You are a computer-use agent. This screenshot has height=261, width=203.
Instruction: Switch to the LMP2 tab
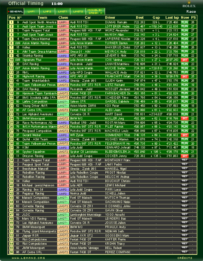point(47,11)
